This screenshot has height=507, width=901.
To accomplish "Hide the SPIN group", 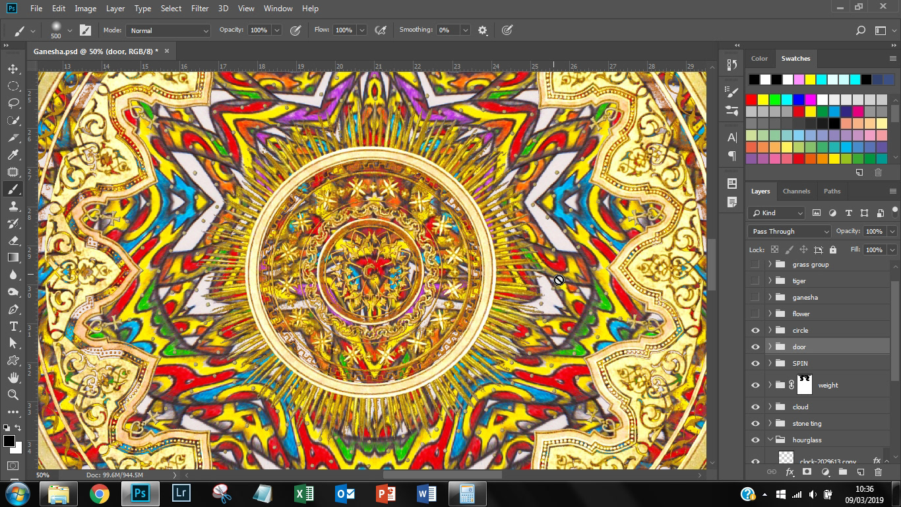I will tap(755, 363).
